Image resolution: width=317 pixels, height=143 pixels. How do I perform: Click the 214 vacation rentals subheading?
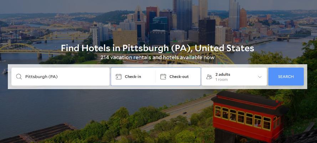158,57
